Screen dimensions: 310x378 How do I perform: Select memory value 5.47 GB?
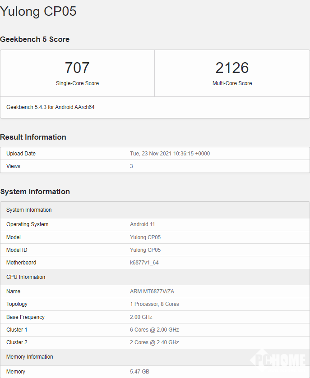[x=139, y=372]
